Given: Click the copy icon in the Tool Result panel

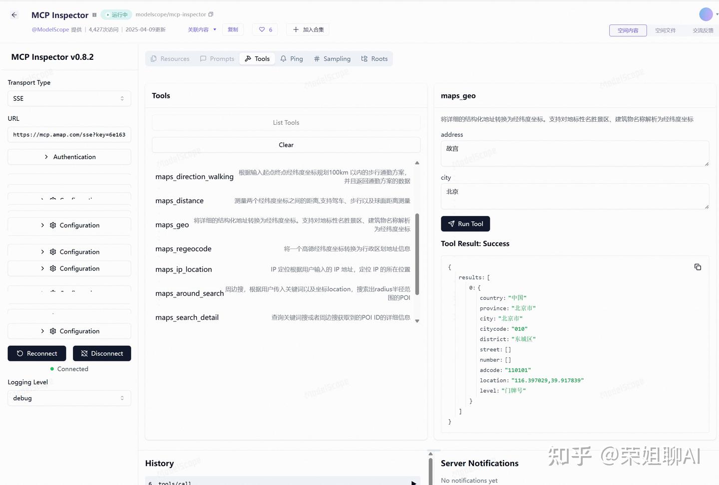Looking at the screenshot, I should (x=698, y=267).
